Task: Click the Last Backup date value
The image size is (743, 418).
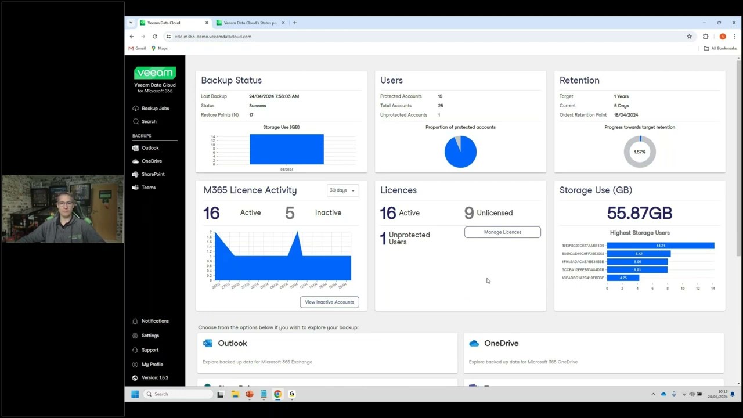Action: click(274, 96)
